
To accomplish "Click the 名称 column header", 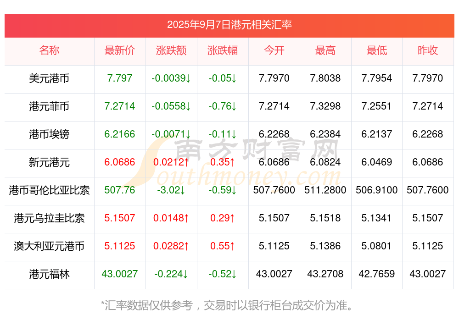I will [x=49, y=50].
